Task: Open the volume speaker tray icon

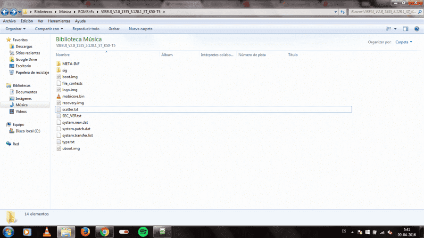Action: click(x=390, y=232)
